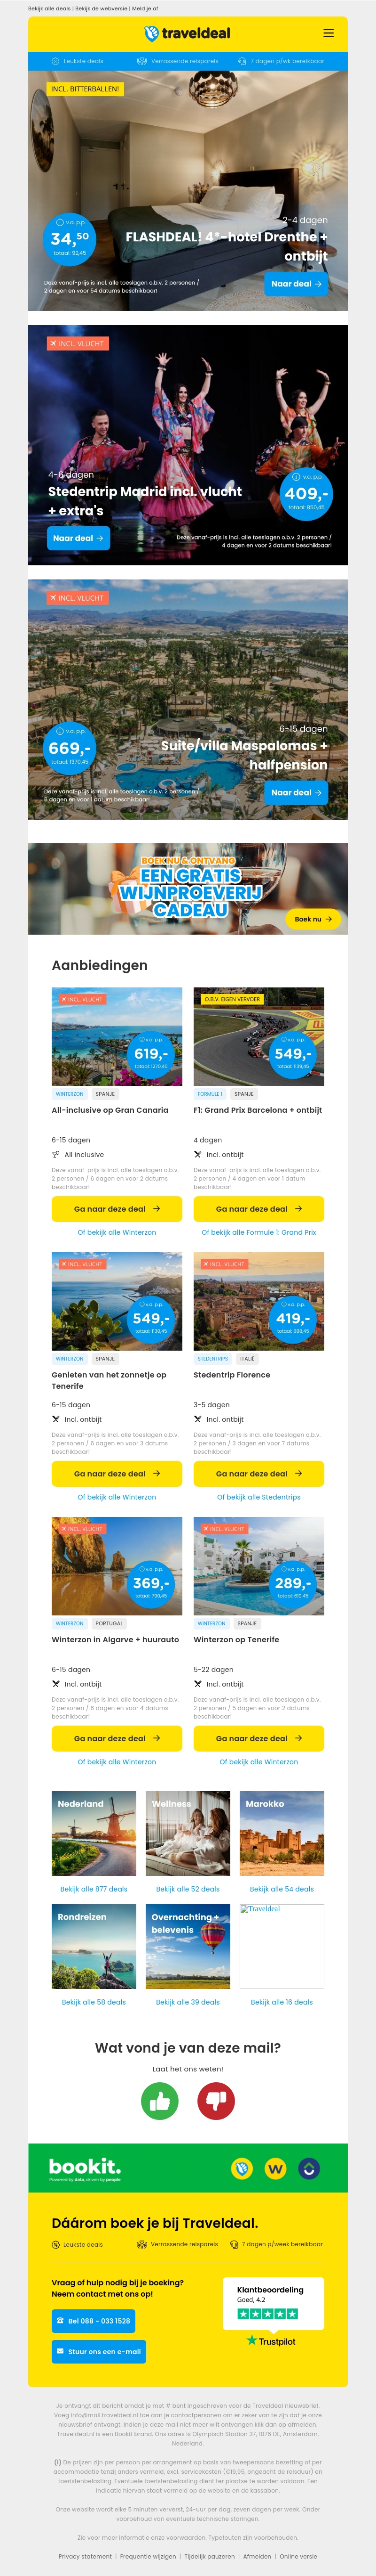This screenshot has width=376, height=2576.
Task: Click the yellow W brand icon
Action: (x=275, y=2168)
